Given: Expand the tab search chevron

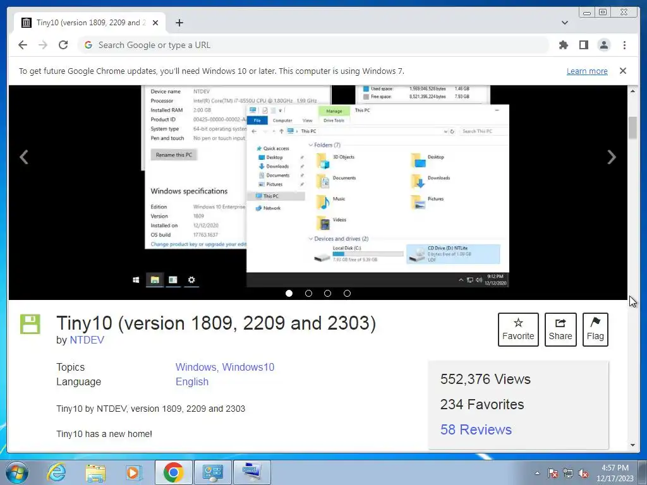Looking at the screenshot, I should click(565, 23).
